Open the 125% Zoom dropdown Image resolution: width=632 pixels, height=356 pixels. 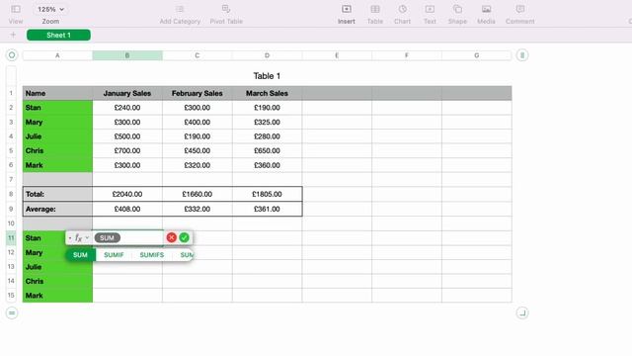pos(50,9)
